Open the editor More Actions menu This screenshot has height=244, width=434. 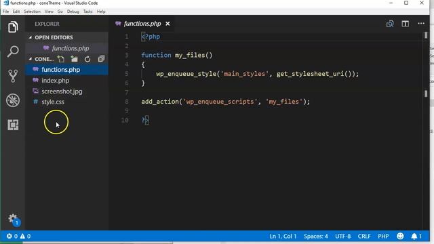(421, 24)
